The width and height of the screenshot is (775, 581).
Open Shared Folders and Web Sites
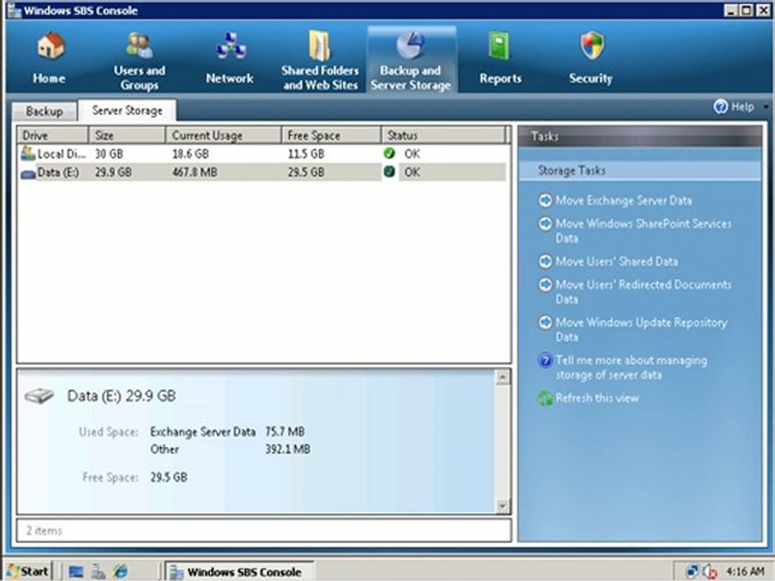pos(320,61)
